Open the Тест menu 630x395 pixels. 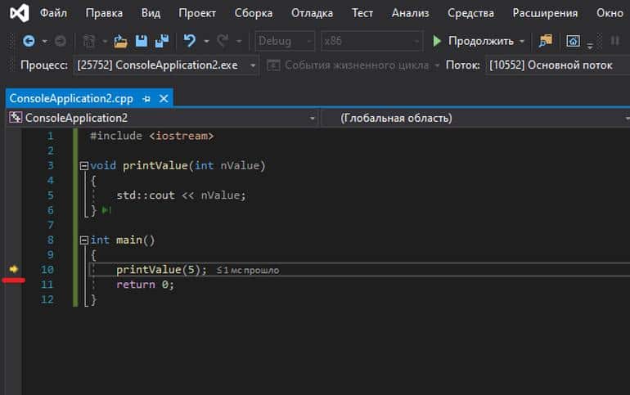click(x=362, y=13)
